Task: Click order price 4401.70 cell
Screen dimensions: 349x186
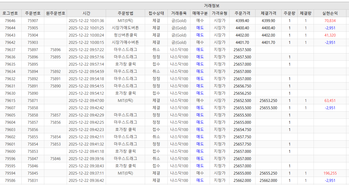Action: [x=242, y=43]
